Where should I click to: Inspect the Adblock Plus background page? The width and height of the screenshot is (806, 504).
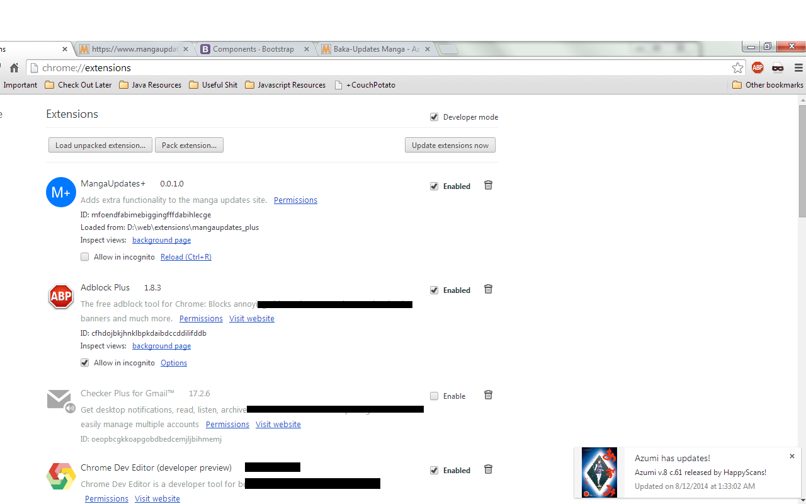(x=161, y=346)
